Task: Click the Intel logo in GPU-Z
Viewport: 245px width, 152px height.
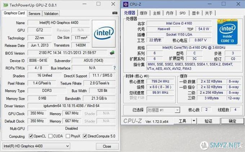Action: [x=104, y=33]
